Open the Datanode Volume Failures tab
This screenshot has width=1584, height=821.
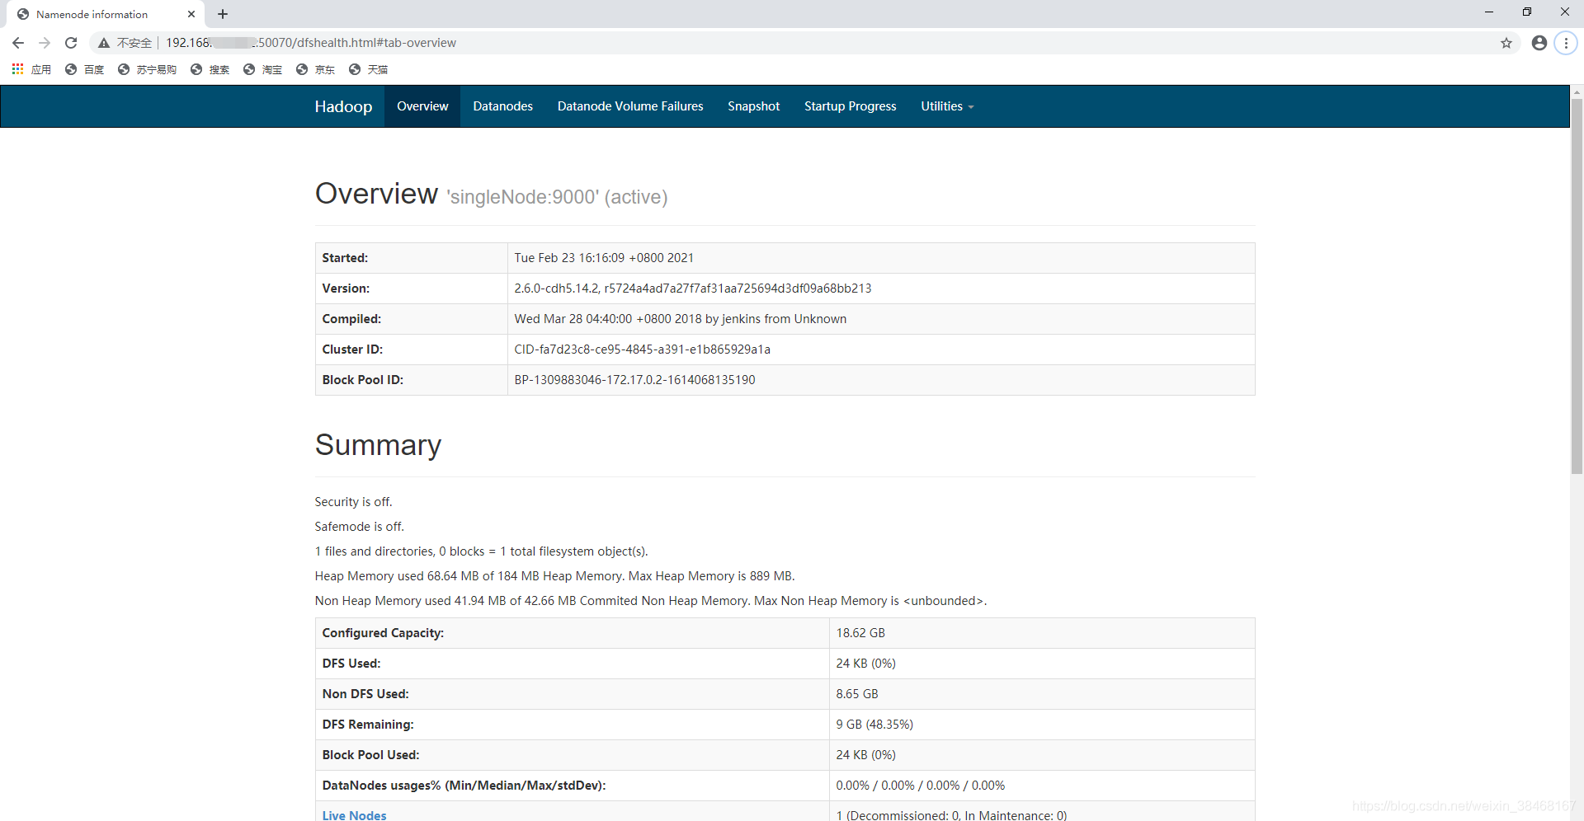pos(629,106)
